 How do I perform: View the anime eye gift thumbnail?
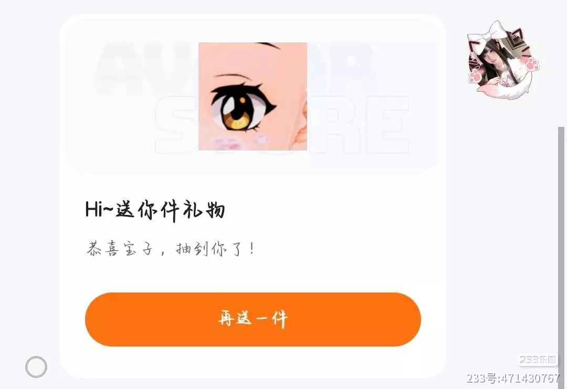pyautogui.click(x=253, y=96)
